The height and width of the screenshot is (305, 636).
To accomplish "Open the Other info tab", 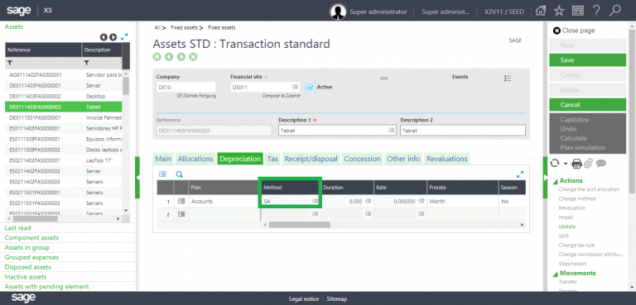I will click(x=403, y=159).
